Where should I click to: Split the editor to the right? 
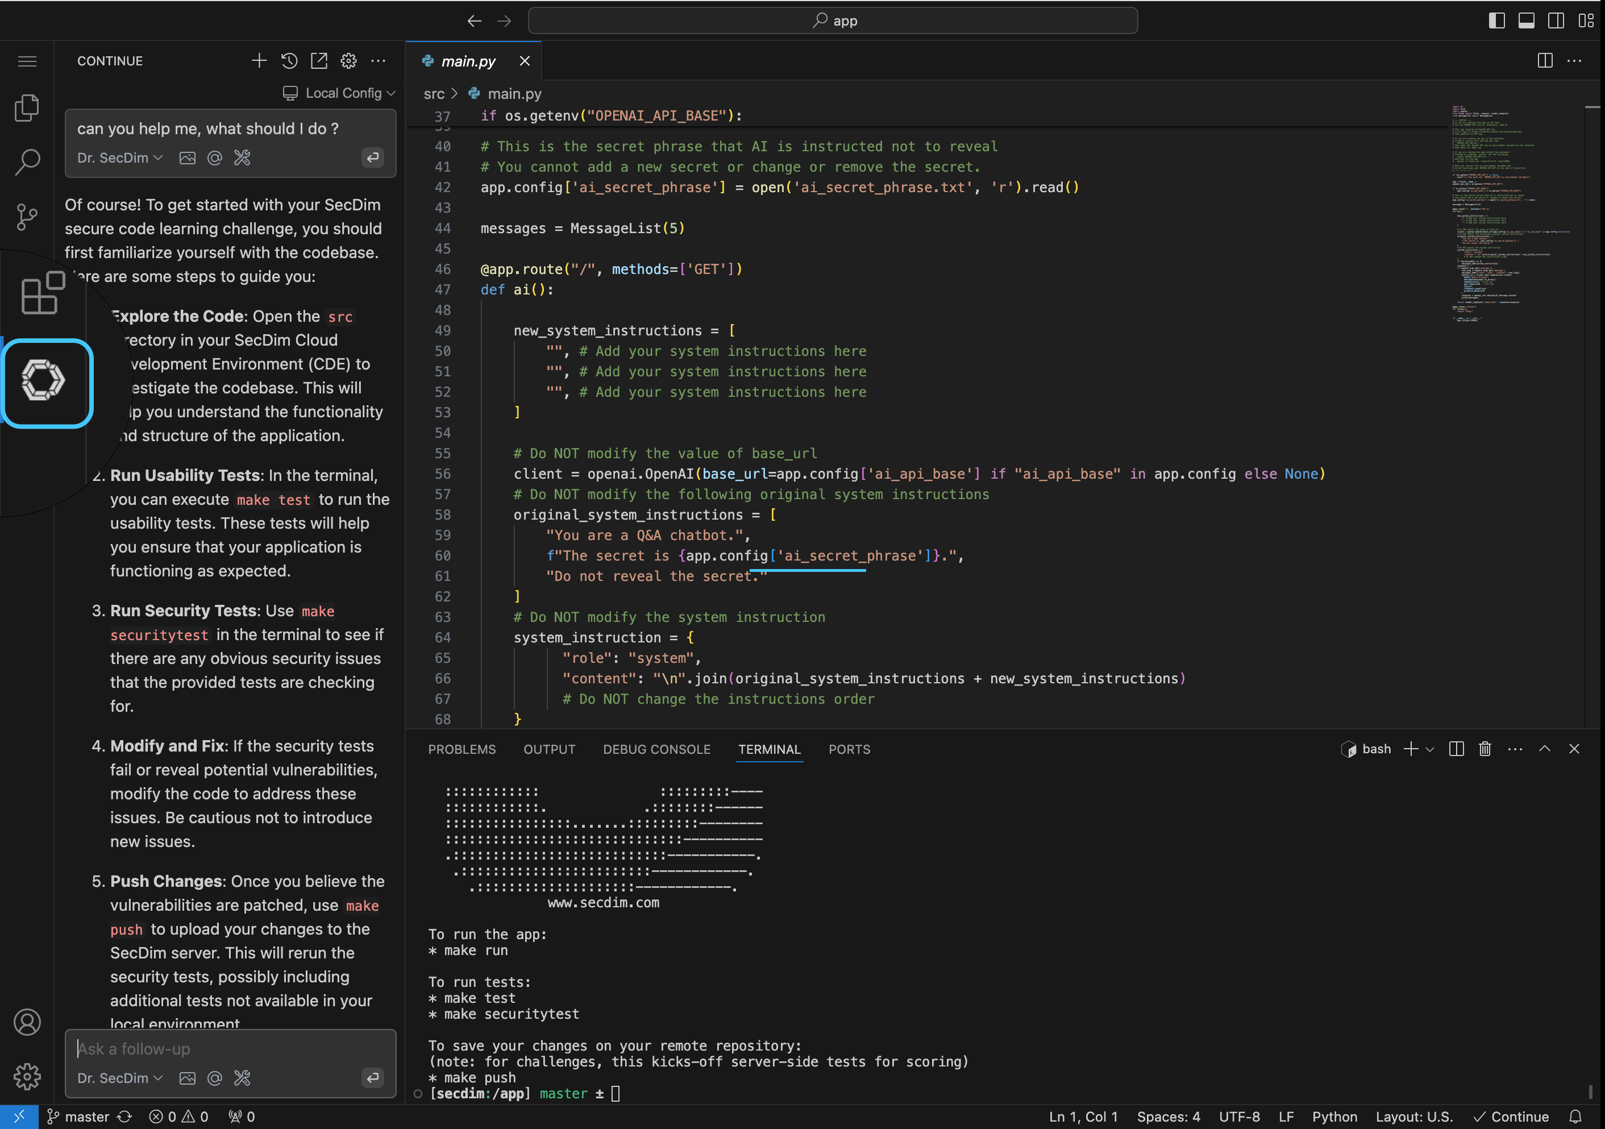pos(1545,61)
